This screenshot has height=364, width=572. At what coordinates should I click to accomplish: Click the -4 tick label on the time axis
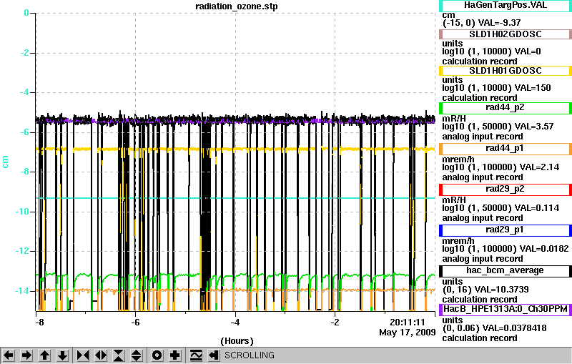[x=235, y=323]
